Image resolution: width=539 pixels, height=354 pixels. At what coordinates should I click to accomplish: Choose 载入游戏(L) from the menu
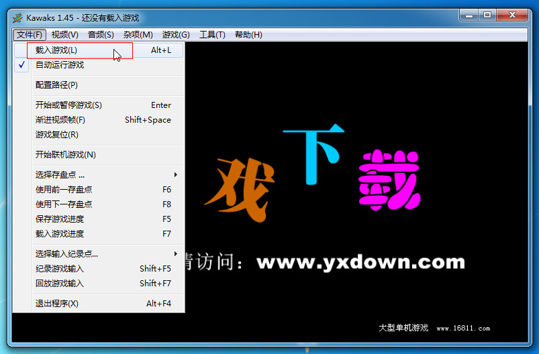pos(99,50)
